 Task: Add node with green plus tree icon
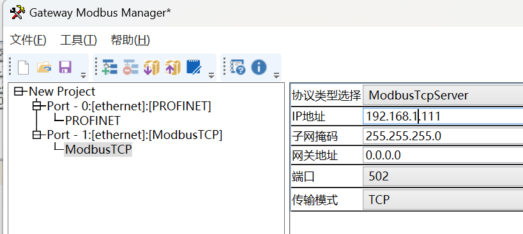(109, 67)
